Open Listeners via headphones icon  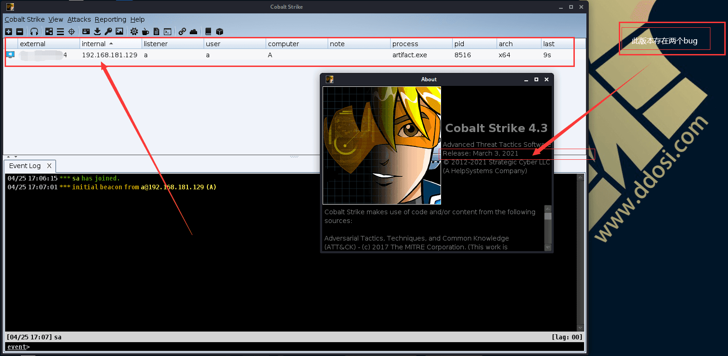pyautogui.click(x=34, y=31)
